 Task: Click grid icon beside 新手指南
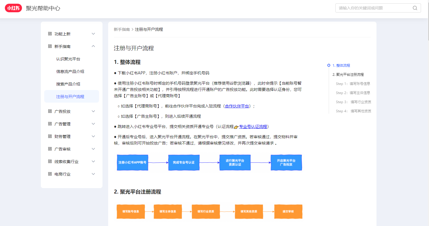coord(50,46)
